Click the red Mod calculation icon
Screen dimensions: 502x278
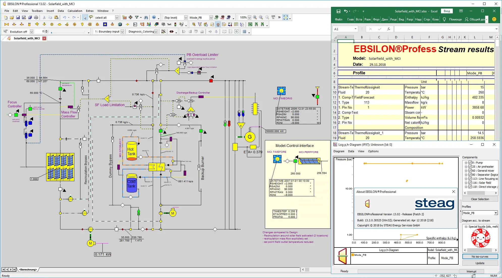pos(222,17)
